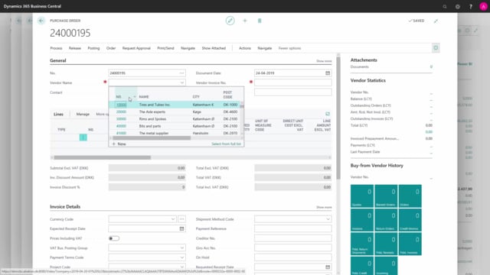Click Select from full list link
This screenshot has height=275, width=490.
coord(227,144)
